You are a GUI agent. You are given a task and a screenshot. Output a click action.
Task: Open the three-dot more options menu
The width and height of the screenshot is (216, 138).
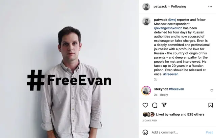[210, 7]
